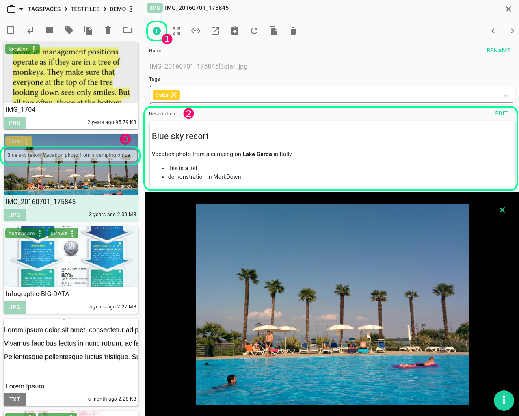The width and height of the screenshot is (519, 416).
Task: Open the 3star tag menu on the thumbnail
Action: (26, 141)
